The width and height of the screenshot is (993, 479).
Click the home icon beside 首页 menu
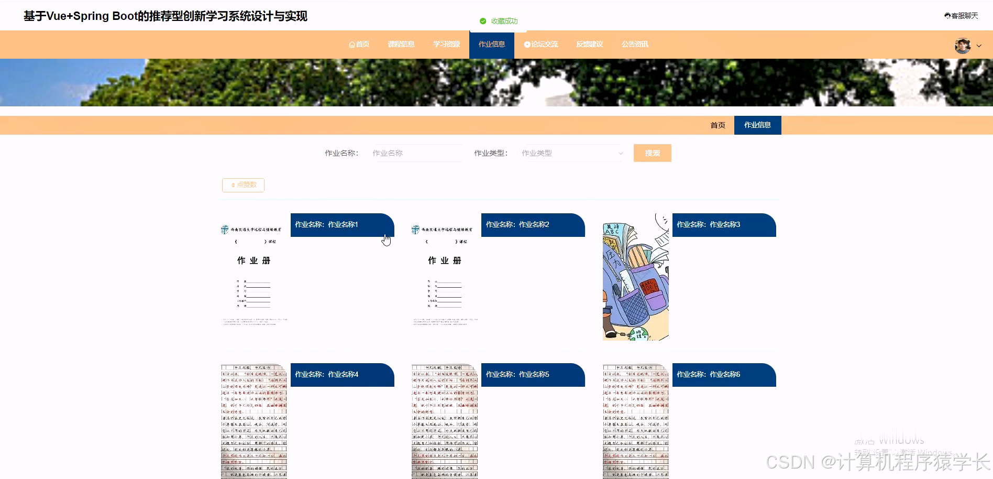point(352,44)
